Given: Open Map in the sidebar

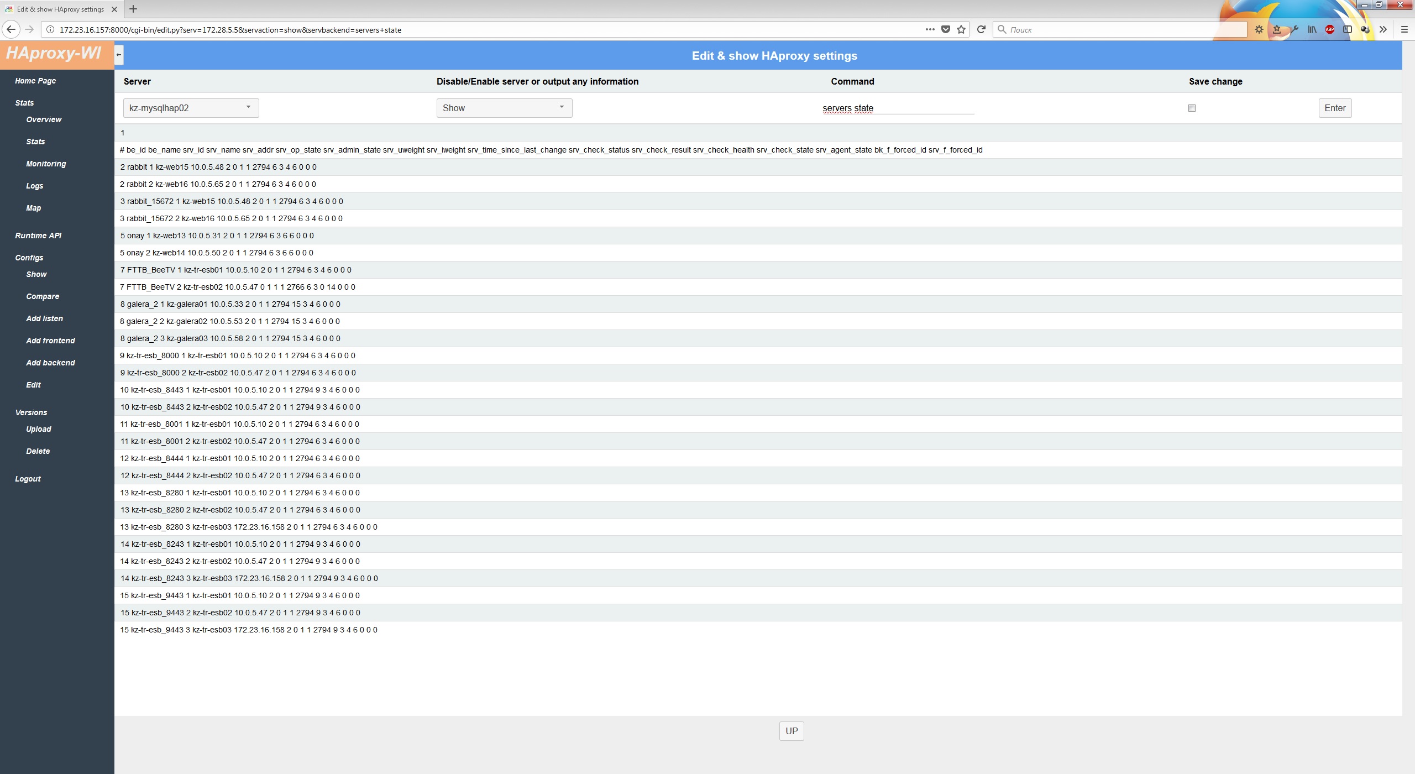Looking at the screenshot, I should pos(33,208).
